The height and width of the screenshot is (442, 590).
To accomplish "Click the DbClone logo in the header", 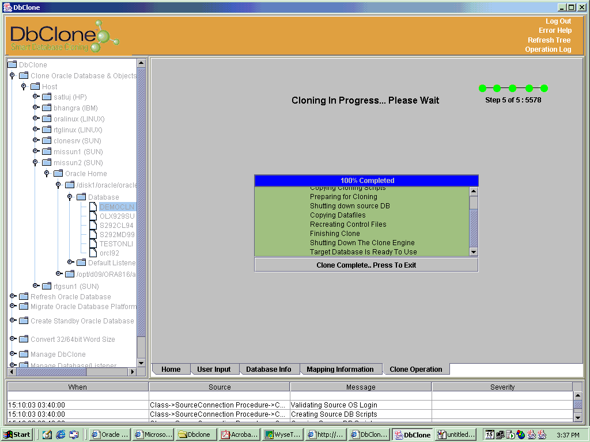I will point(65,36).
